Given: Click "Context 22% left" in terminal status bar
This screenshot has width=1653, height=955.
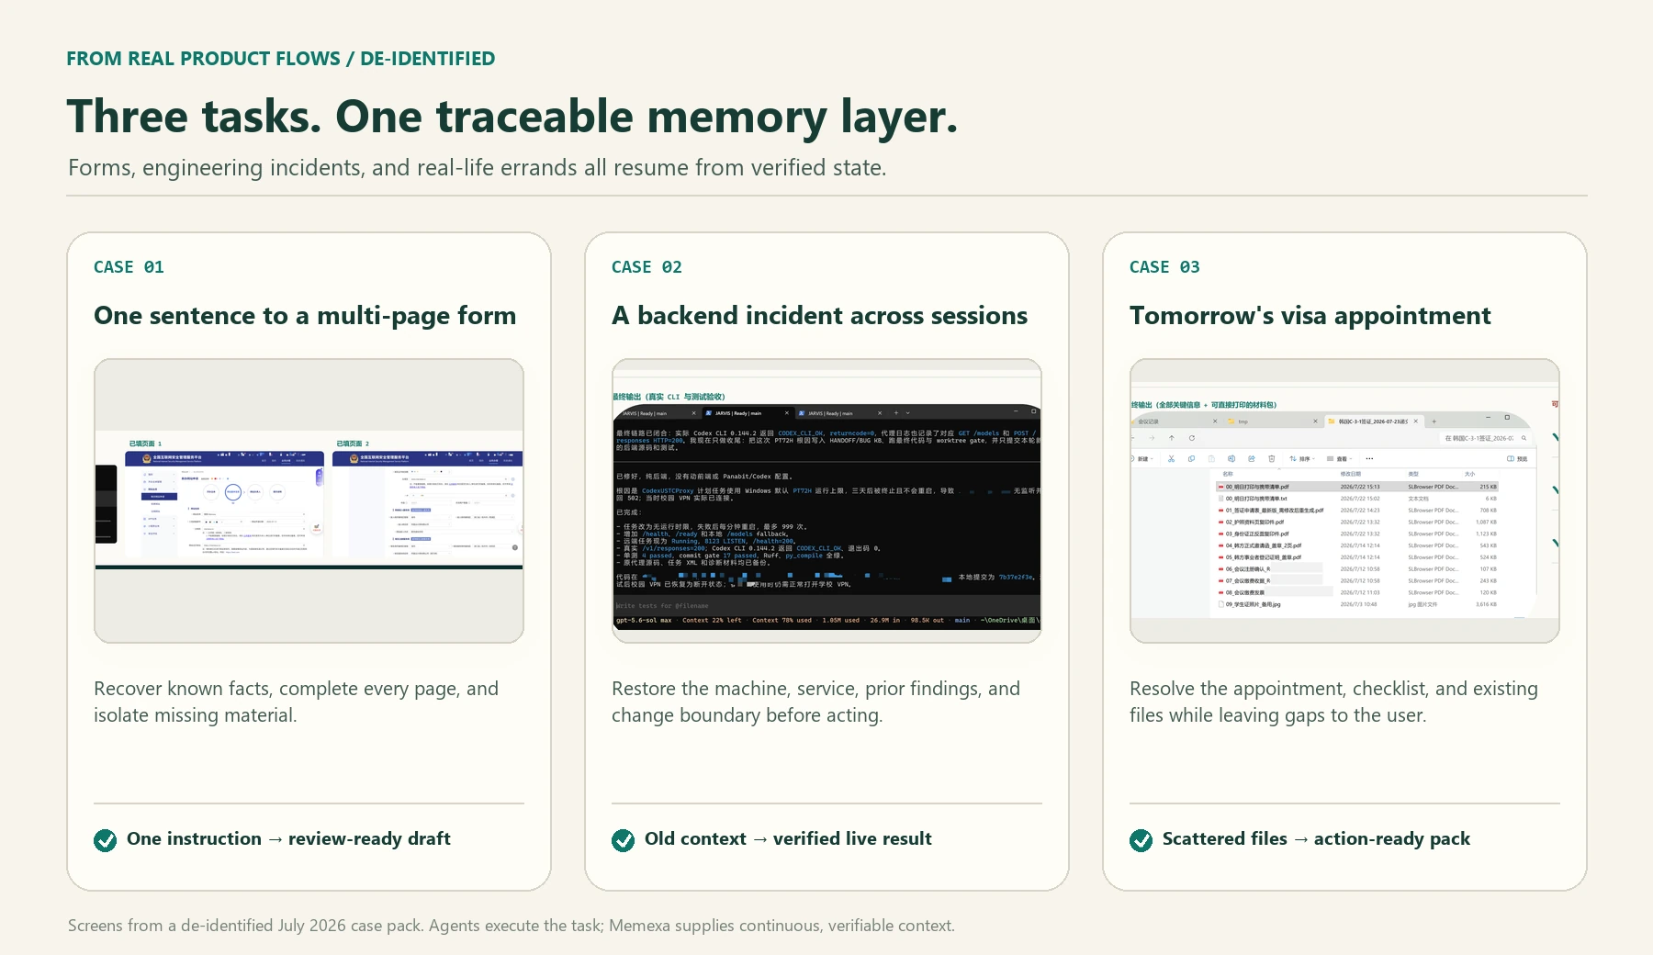Looking at the screenshot, I should coord(712,620).
